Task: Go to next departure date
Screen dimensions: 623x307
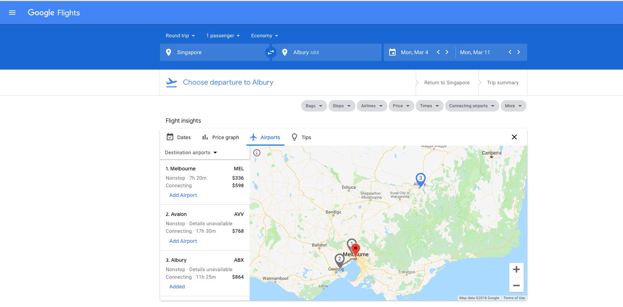Action: 447,52
